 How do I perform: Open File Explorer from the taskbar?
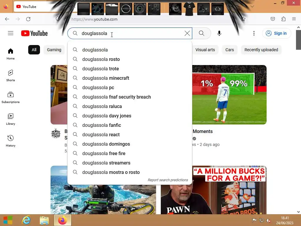[44, 220]
